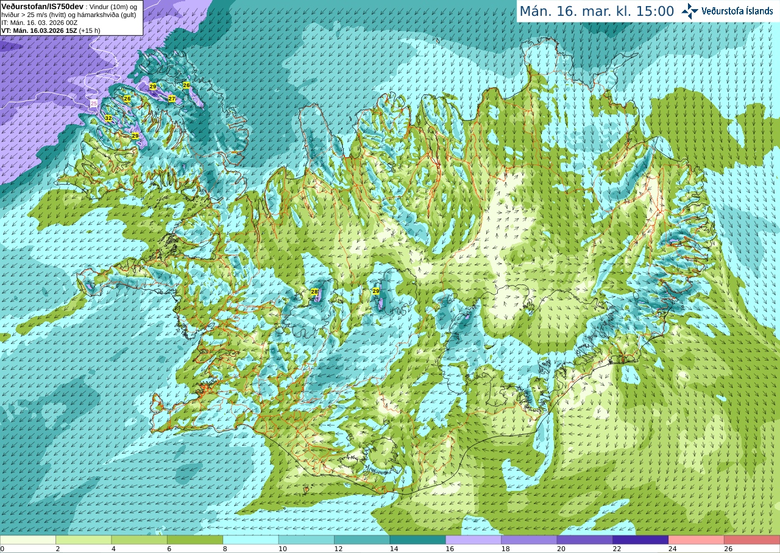Click the legend scale value 8

coord(225,549)
